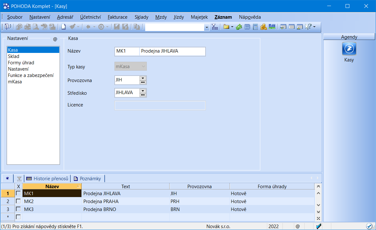Tick the X checkbox for row MK1

pyautogui.click(x=18, y=193)
